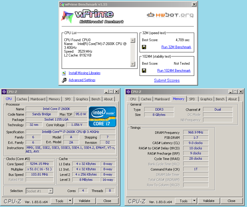Run the 1024M Benchmark
247x207 pixels.
pyautogui.click(x=174, y=71)
